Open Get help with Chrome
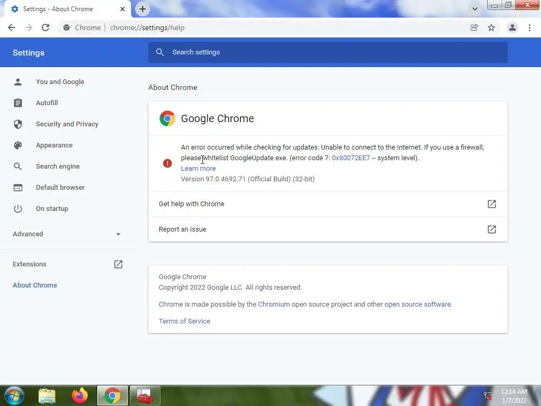The height and width of the screenshot is (406, 541). click(x=328, y=204)
